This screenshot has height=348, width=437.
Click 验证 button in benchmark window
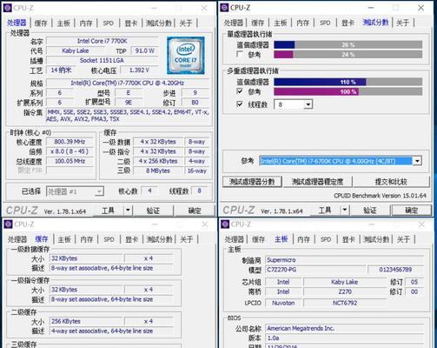click(370, 210)
